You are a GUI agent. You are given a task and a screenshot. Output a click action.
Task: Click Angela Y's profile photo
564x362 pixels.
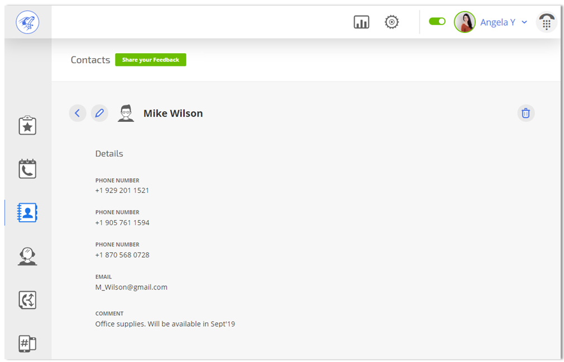465,22
